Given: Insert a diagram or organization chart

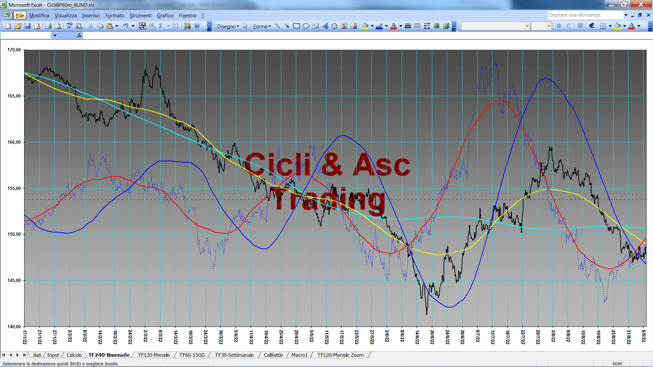Looking at the screenshot, I should tap(334, 26).
